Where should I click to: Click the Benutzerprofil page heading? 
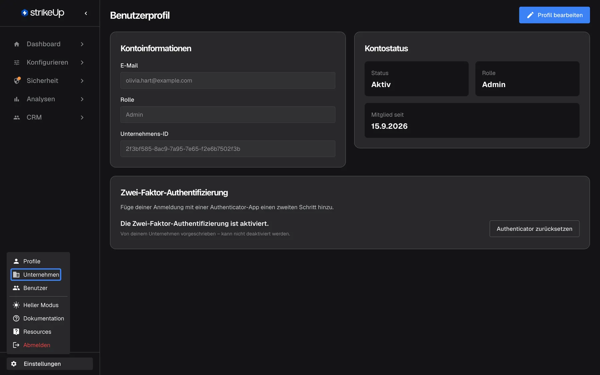tap(140, 15)
